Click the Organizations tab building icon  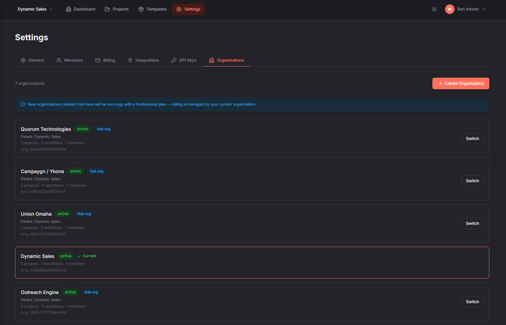[212, 60]
